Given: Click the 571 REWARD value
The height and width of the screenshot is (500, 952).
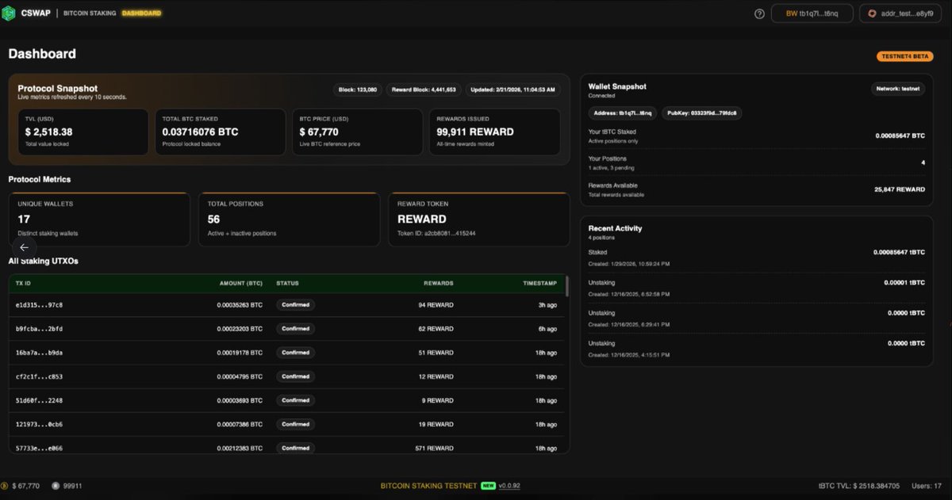Looking at the screenshot, I should tap(434, 448).
